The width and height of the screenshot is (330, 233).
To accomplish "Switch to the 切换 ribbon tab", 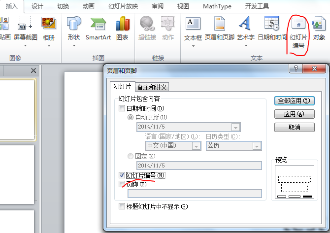I will (x=63, y=6).
